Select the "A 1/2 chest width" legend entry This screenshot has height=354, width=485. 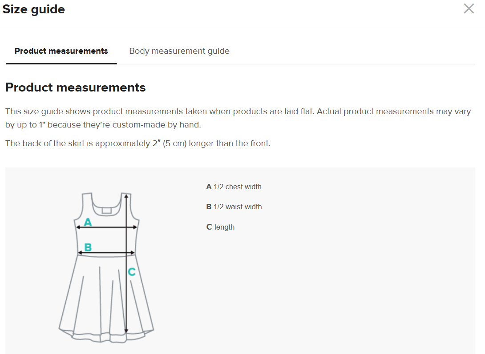[234, 187]
